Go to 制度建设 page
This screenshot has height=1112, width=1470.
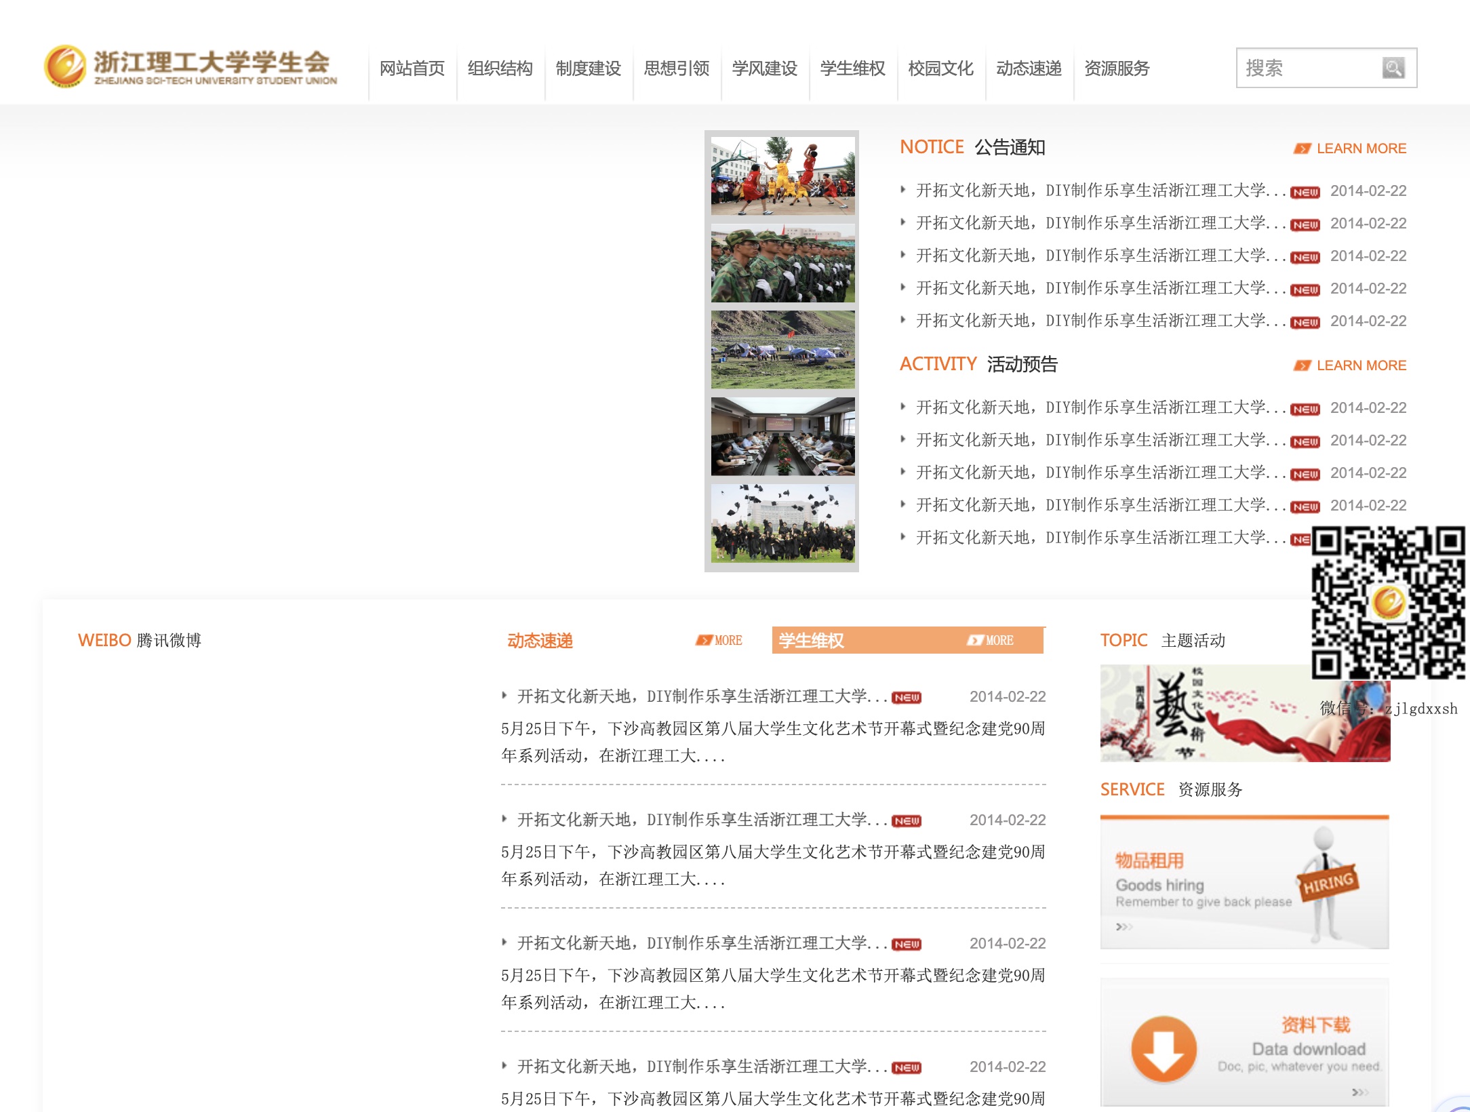click(589, 68)
